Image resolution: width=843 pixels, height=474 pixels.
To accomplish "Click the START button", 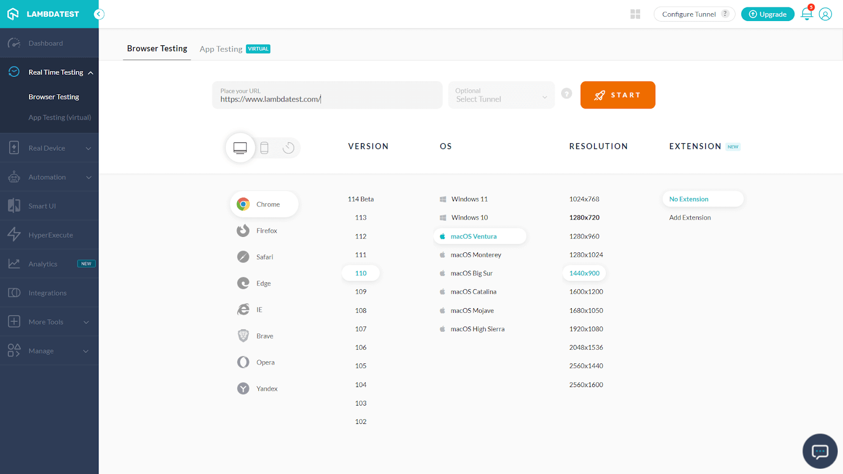I will click(x=617, y=95).
